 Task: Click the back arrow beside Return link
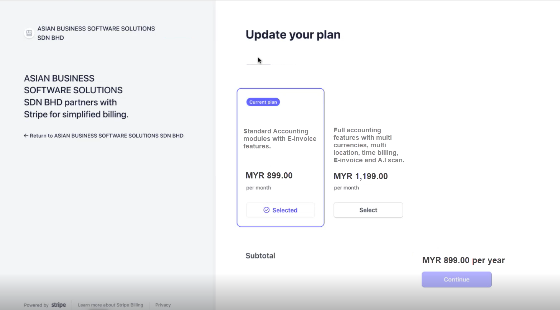point(26,136)
